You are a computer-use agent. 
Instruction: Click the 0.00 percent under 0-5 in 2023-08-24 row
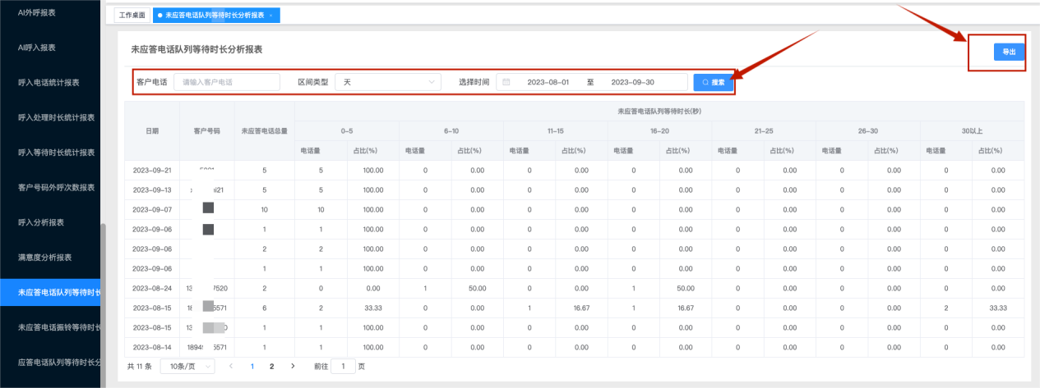click(372, 288)
